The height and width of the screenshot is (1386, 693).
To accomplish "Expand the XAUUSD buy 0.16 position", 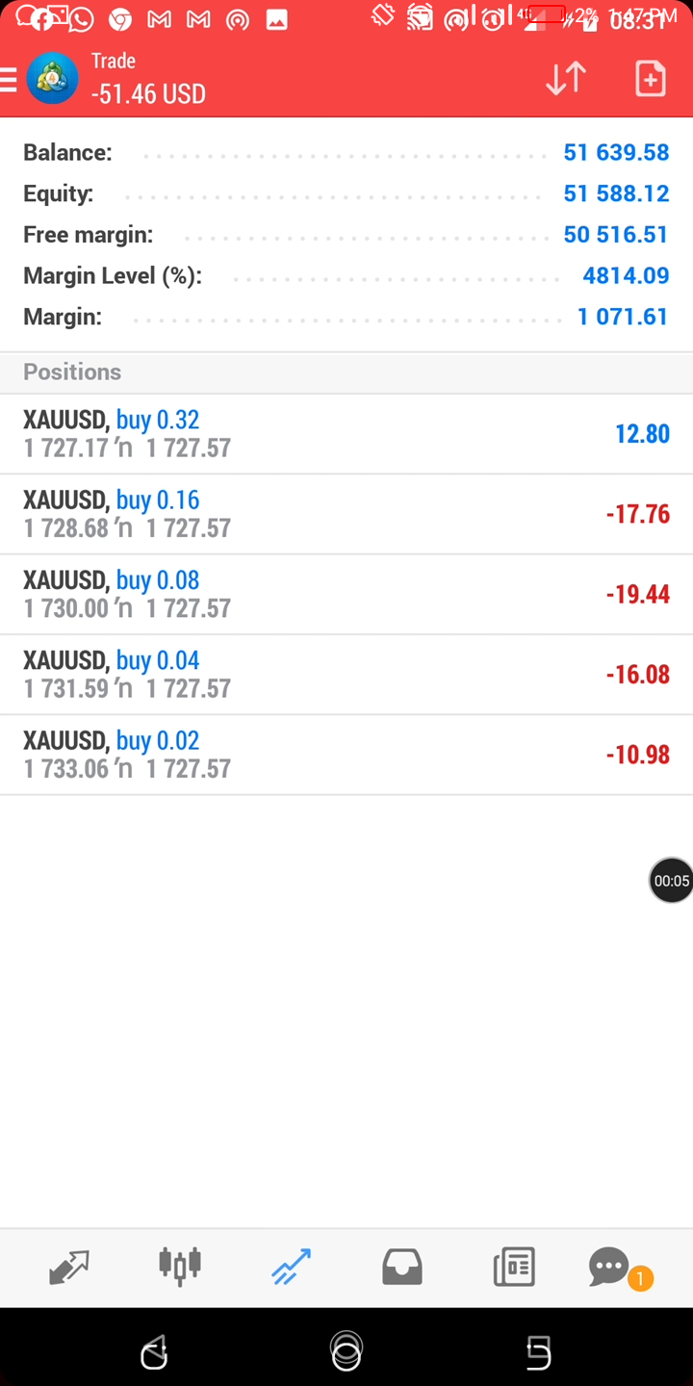I will tap(346, 514).
